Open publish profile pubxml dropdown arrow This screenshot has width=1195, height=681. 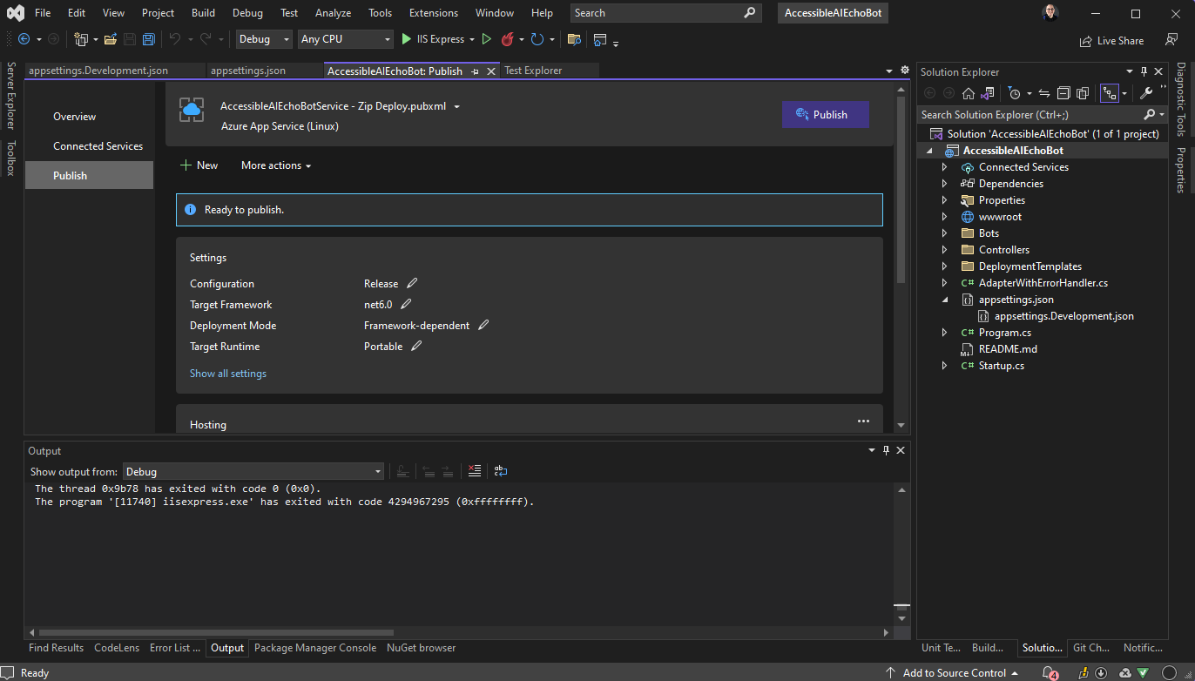click(x=457, y=106)
